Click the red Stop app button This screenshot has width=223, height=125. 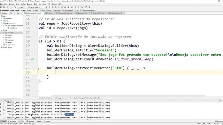coord(68,7)
